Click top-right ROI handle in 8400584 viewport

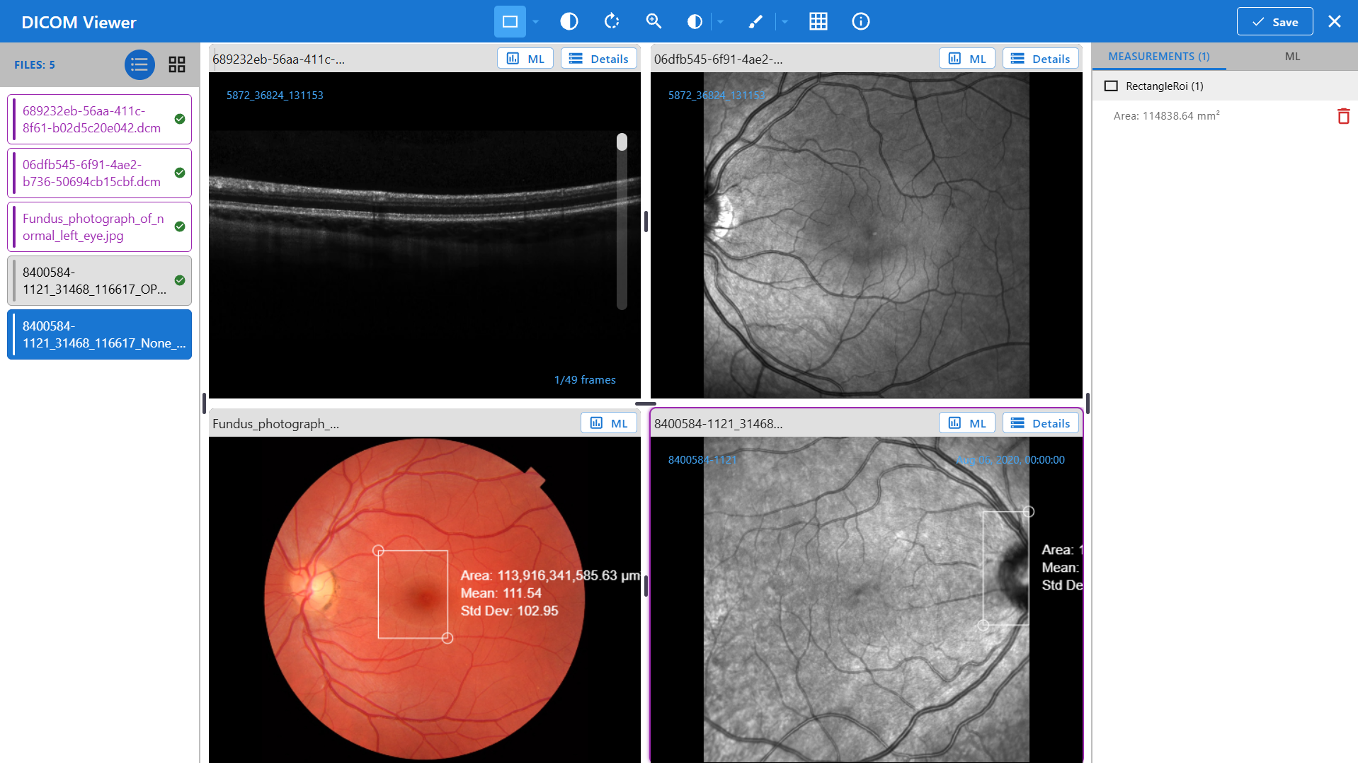point(1029,512)
